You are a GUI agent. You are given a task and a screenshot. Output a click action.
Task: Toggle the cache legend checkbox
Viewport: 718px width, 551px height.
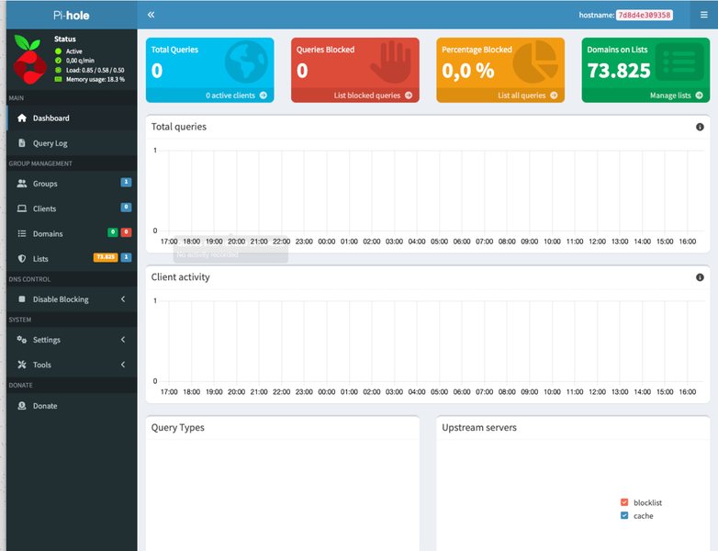coord(624,516)
